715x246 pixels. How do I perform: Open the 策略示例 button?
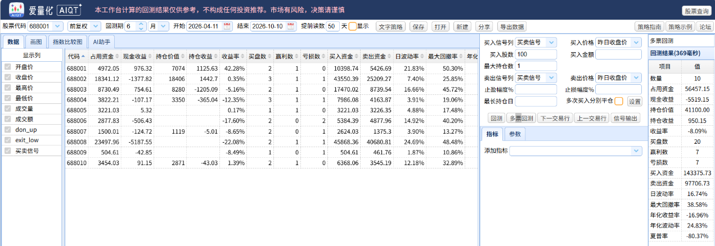(x=681, y=26)
